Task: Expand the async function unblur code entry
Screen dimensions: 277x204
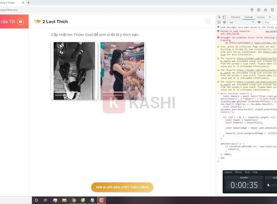Action: [x=218, y=93]
